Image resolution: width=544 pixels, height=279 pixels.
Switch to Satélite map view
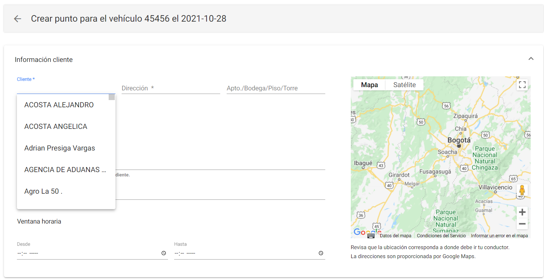coord(404,85)
